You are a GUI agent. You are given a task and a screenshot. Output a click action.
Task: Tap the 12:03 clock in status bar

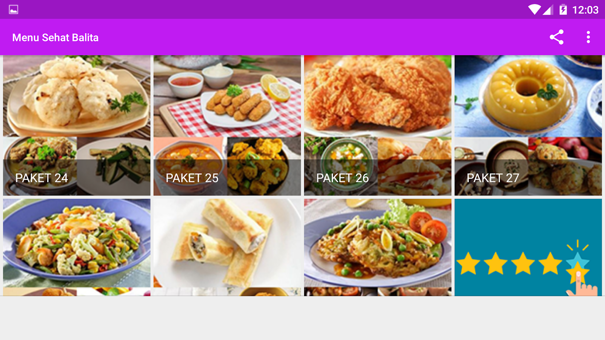pyautogui.click(x=585, y=10)
